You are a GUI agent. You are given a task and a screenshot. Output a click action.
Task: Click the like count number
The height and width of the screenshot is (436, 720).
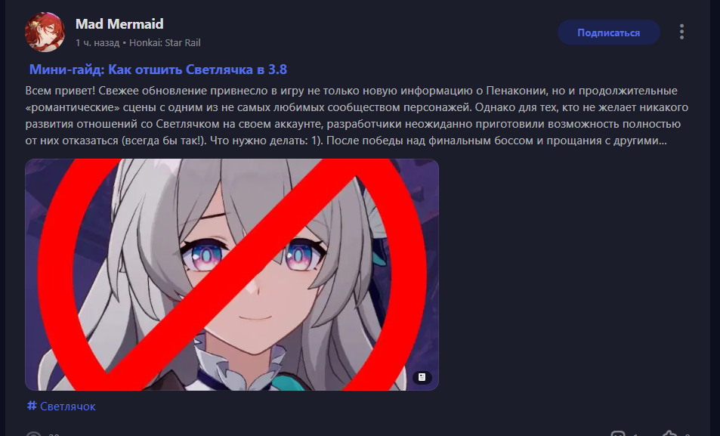(x=688, y=434)
